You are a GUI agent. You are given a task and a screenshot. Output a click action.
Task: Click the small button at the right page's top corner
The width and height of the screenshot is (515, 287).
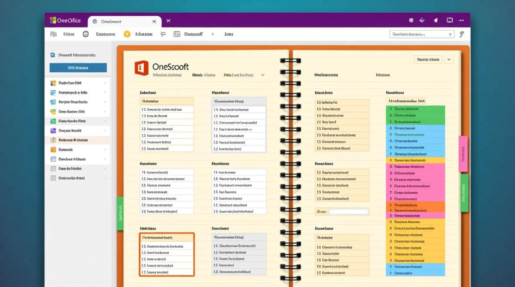tap(428, 60)
